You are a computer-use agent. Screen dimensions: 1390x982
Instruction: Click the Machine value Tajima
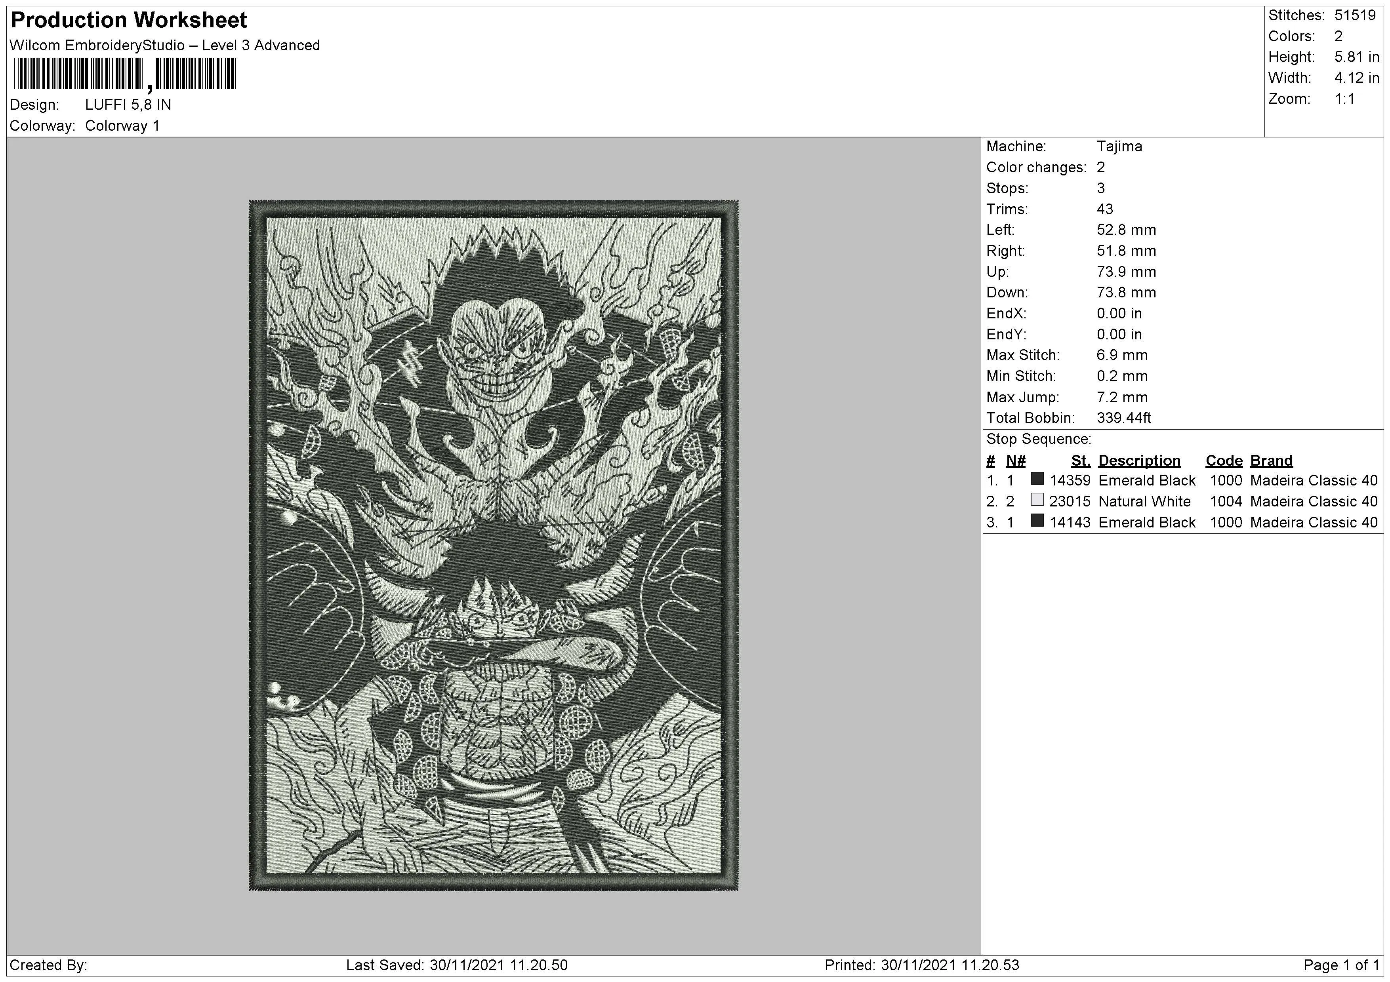pyautogui.click(x=1119, y=147)
